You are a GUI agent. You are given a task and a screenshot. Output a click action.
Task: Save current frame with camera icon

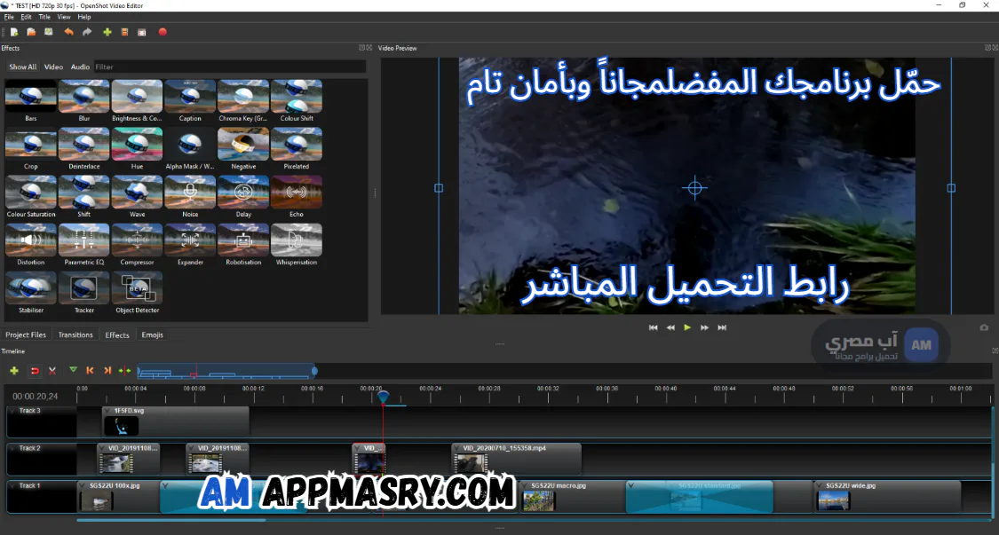(x=984, y=327)
